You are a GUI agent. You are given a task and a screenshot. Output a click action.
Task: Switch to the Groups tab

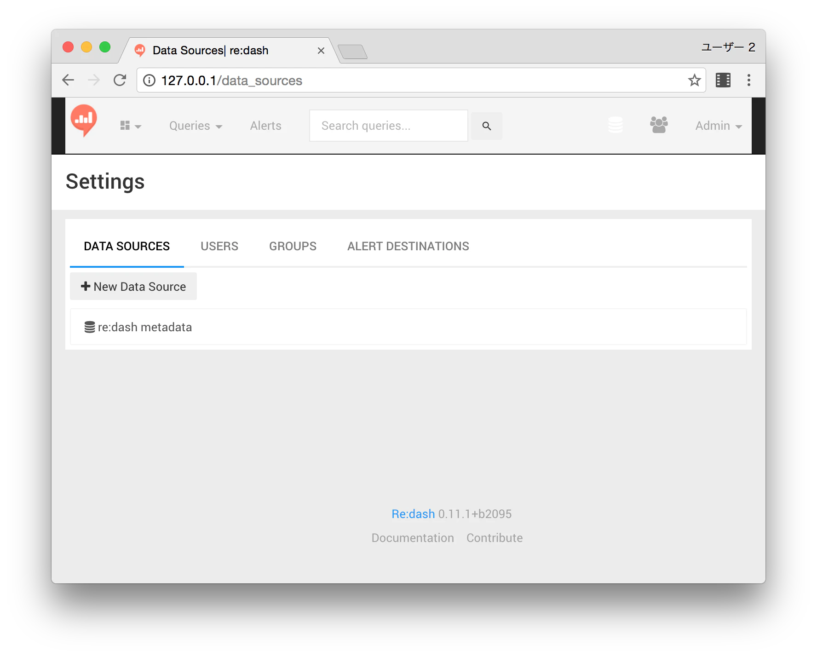point(293,246)
